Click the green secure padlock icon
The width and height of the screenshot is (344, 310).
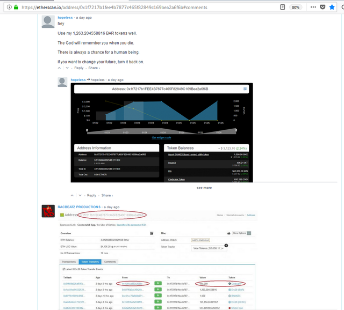[16, 7]
